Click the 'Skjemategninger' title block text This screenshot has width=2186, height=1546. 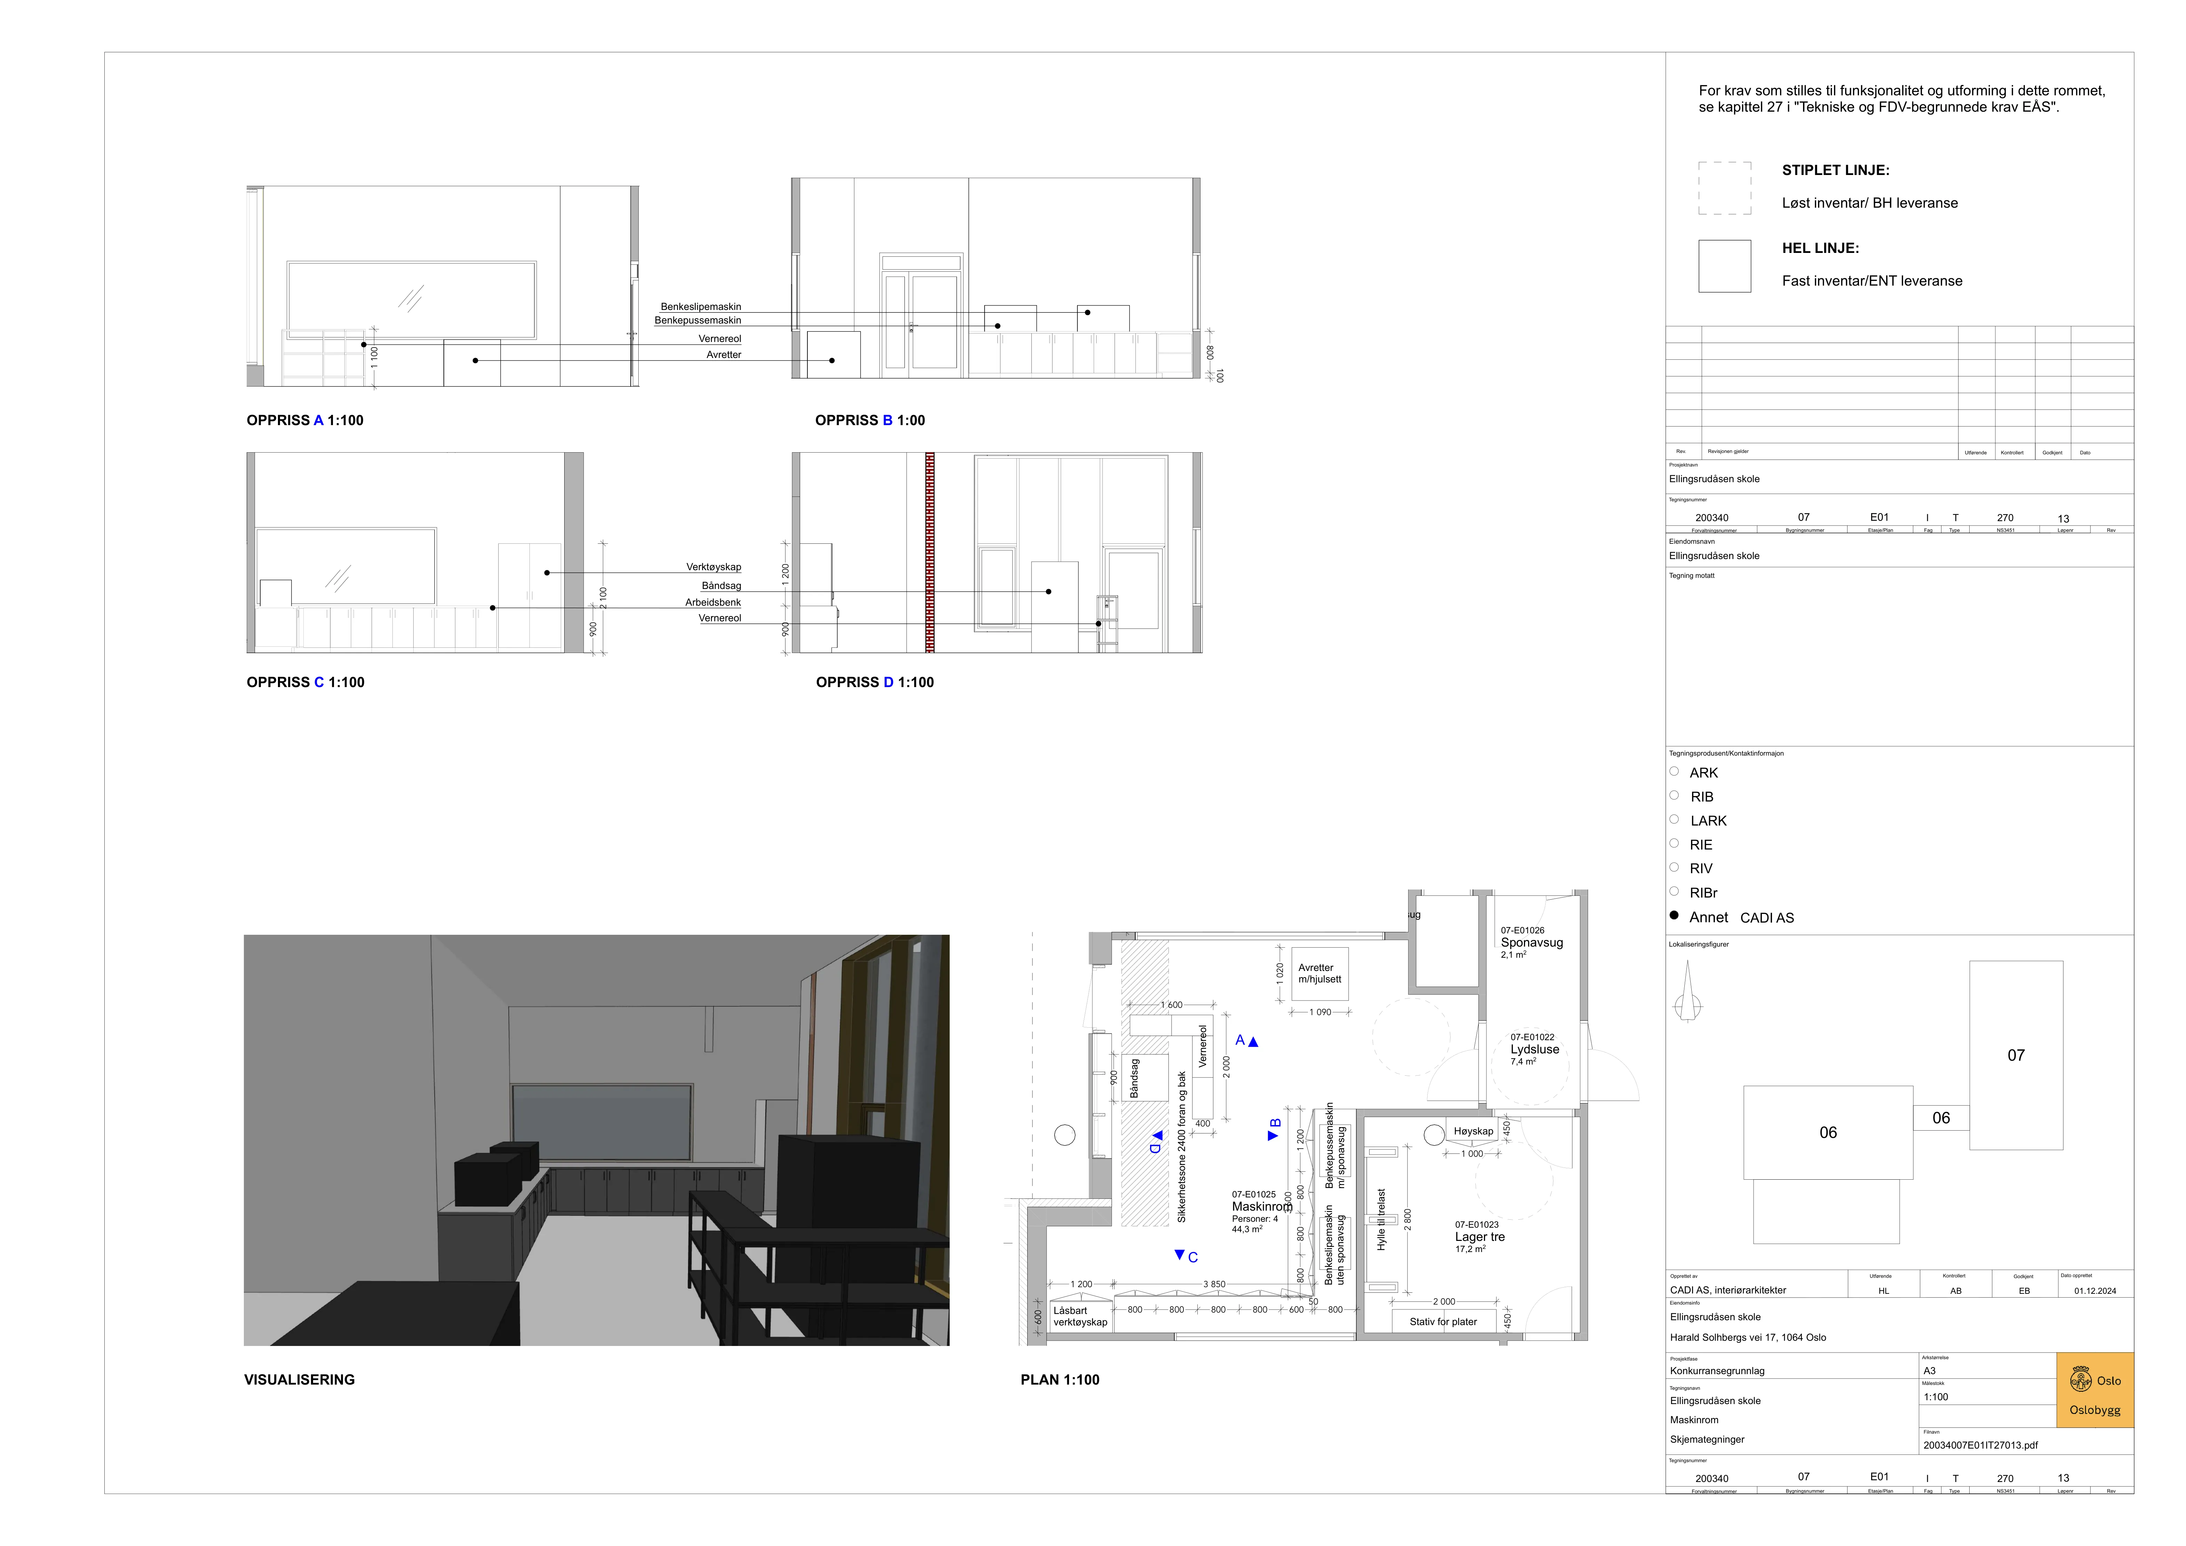point(1707,1440)
